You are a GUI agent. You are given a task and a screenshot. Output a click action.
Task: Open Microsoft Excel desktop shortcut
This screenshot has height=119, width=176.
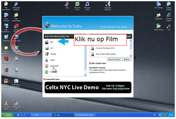77,6
